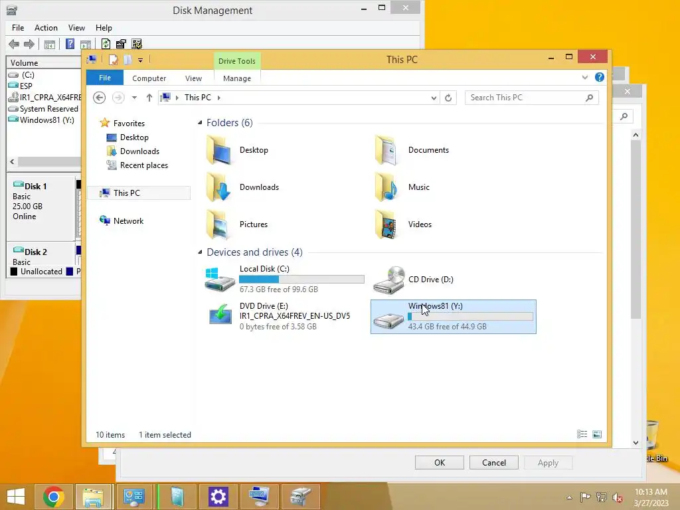Switch to Large icons view in status bar
The image size is (680, 510).
pos(597,434)
